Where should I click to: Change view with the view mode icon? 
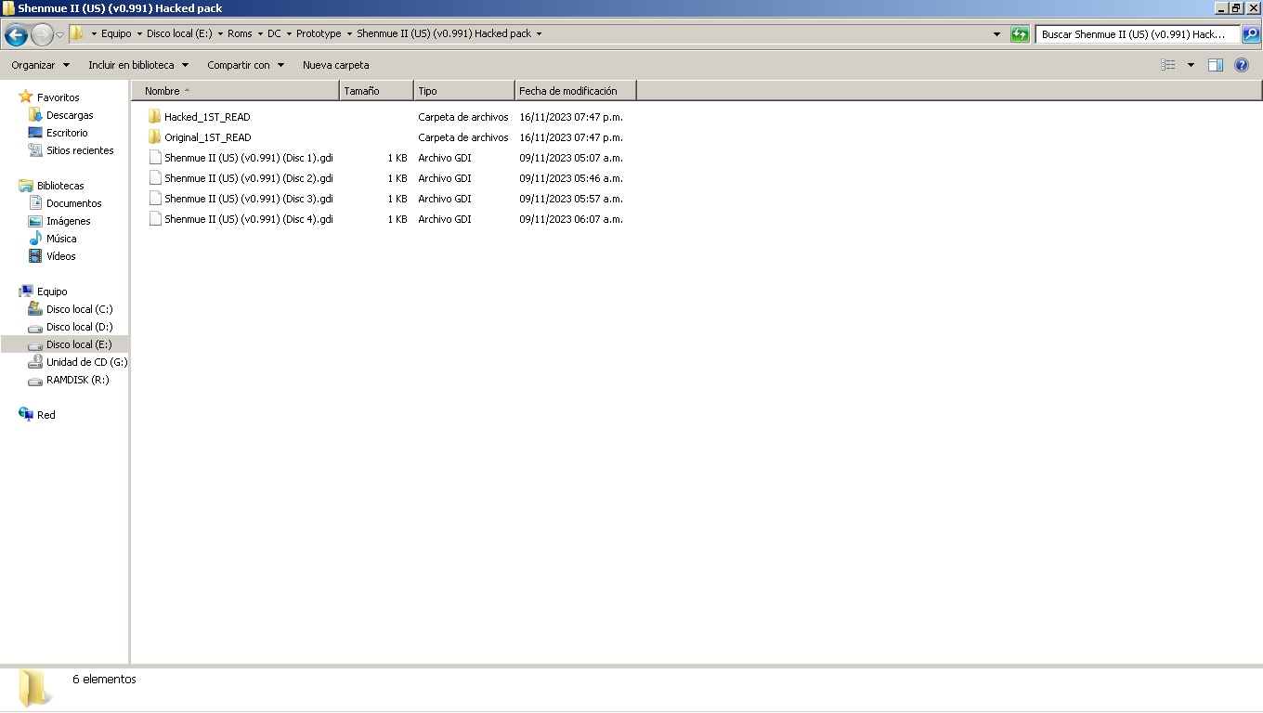pyautogui.click(x=1168, y=65)
